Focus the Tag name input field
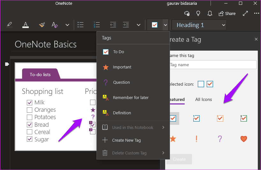 coord(213,65)
